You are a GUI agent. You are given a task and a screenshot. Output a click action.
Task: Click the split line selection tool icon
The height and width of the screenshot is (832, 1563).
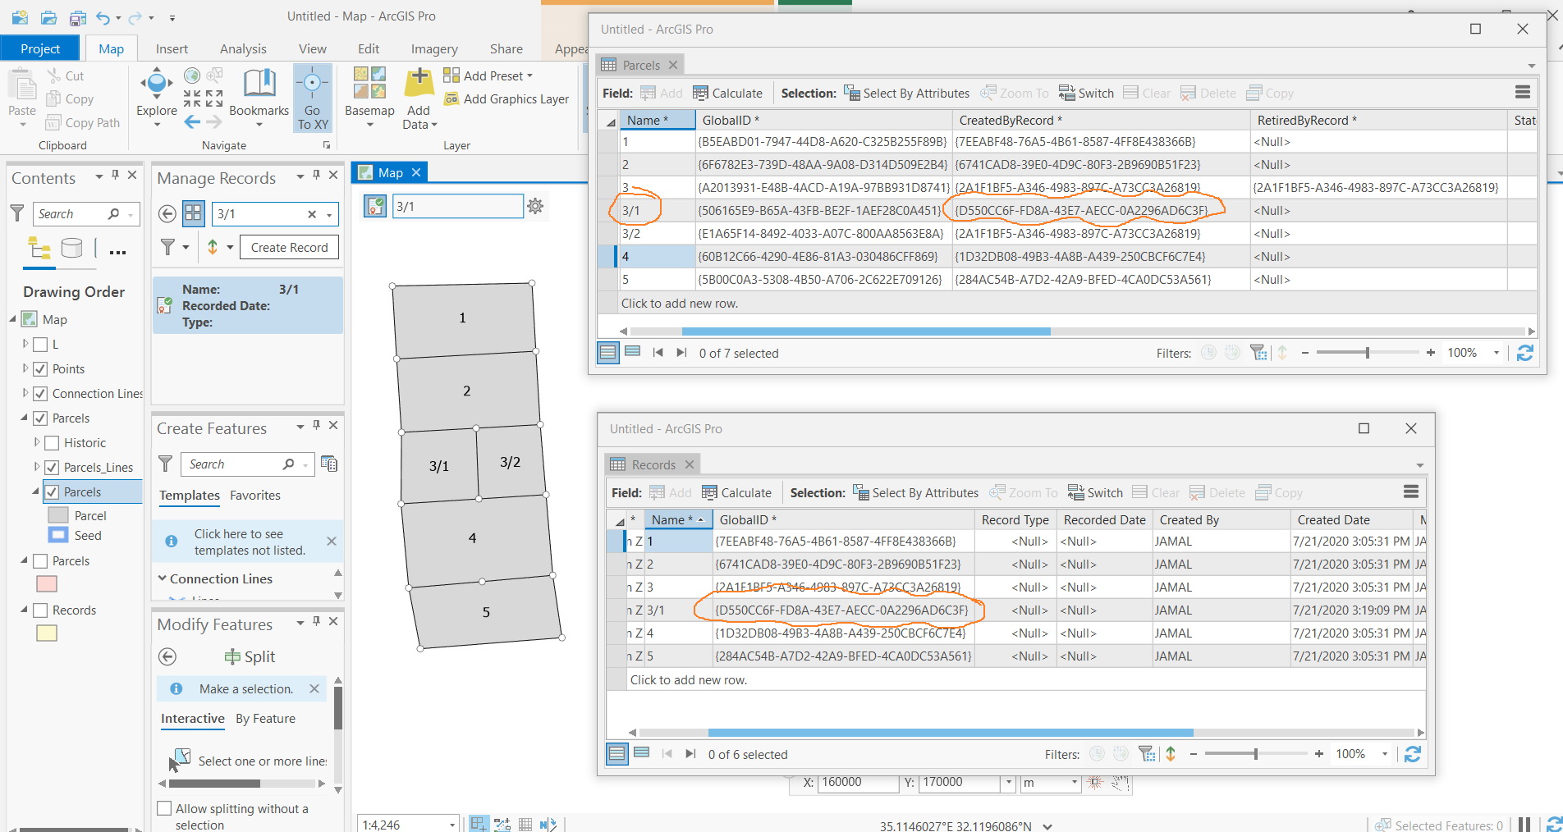click(180, 759)
